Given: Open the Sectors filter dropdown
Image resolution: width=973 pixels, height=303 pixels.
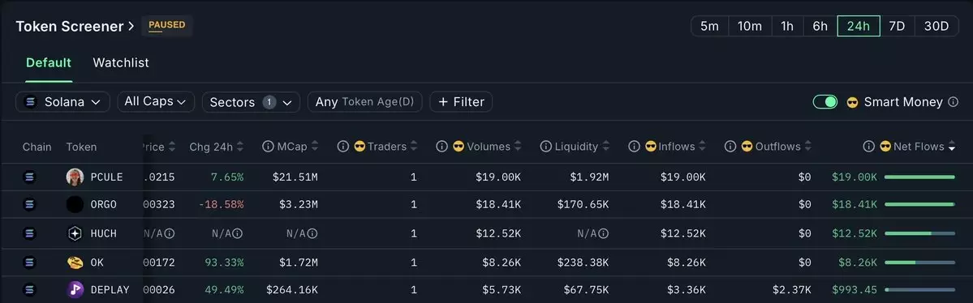Looking at the screenshot, I should click(x=251, y=101).
